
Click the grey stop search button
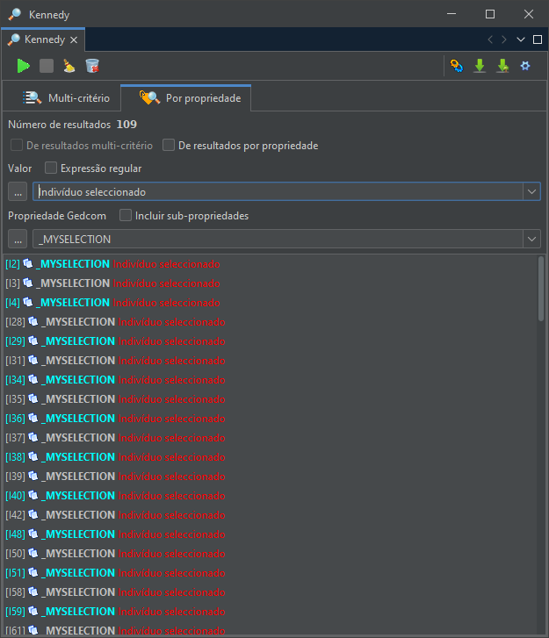47,66
